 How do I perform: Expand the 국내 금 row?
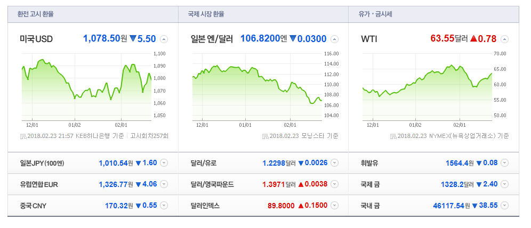(x=504, y=205)
